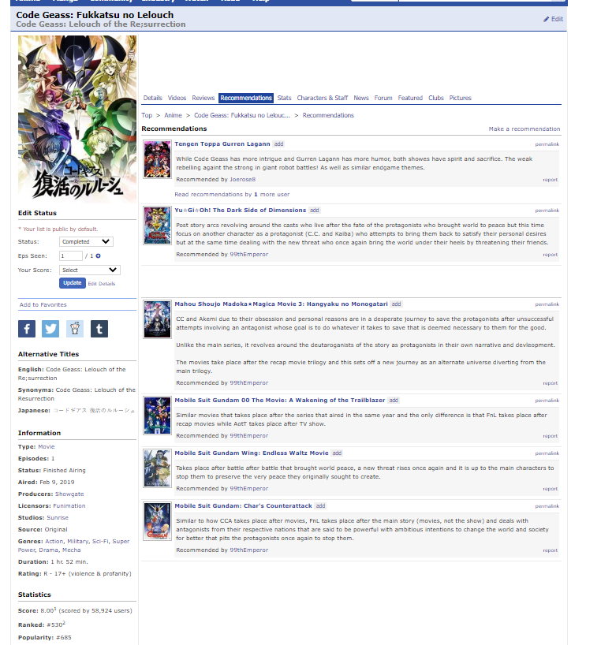Click add button next to Endless Waltz Movie
The width and height of the screenshot is (601, 645).
[x=337, y=453]
